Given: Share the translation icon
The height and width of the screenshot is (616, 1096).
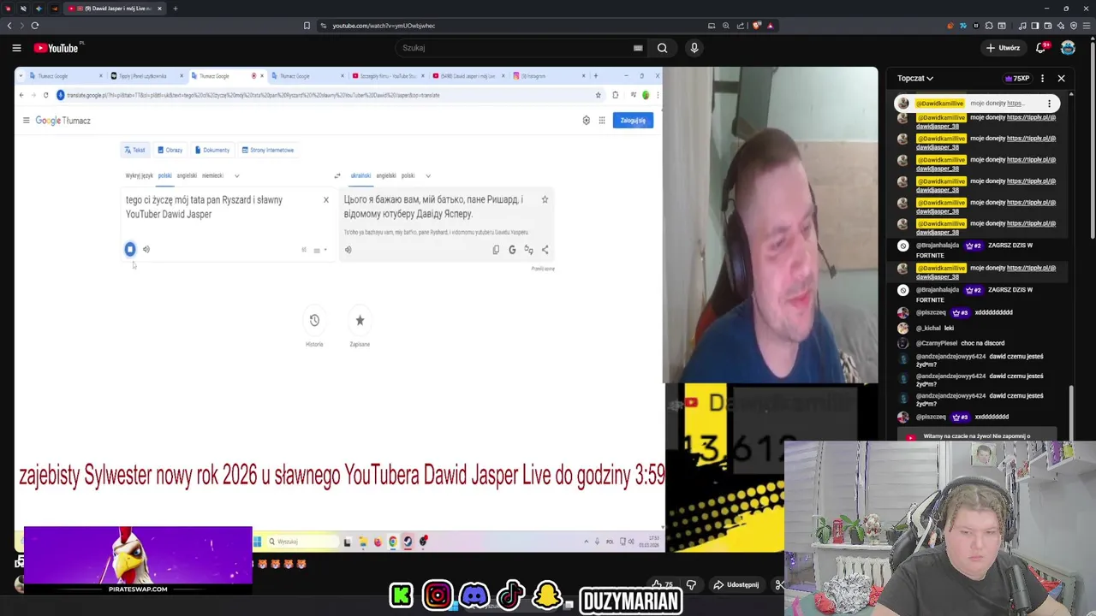Looking at the screenshot, I should click(545, 250).
